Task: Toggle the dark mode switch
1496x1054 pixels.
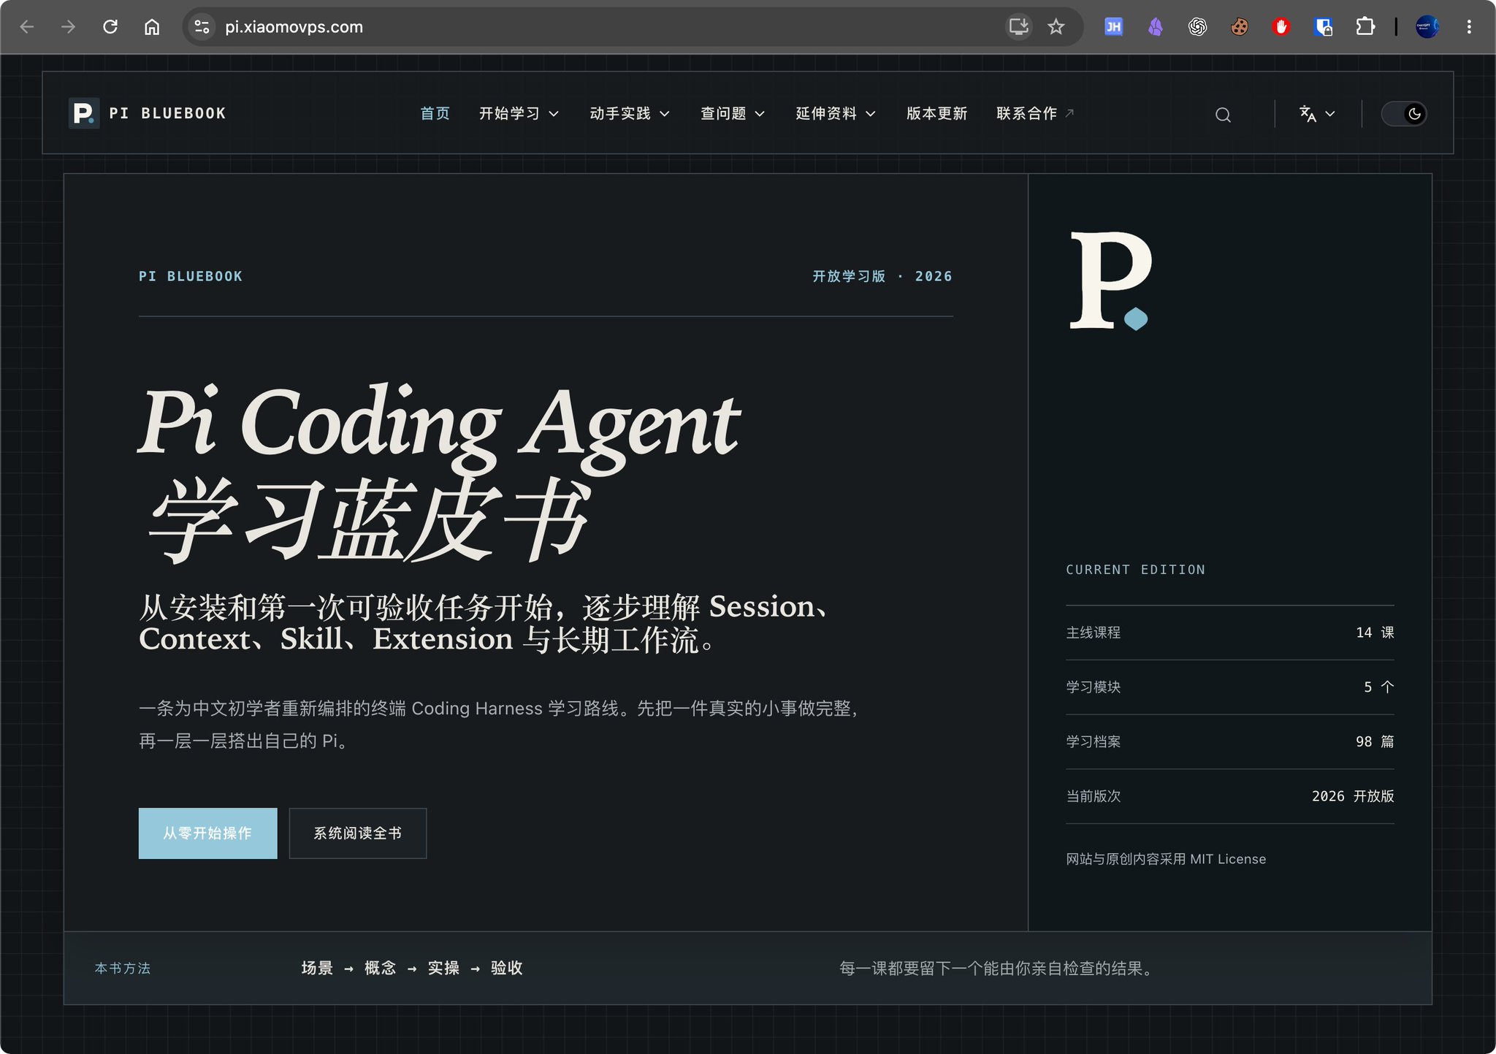Action: tap(1404, 114)
